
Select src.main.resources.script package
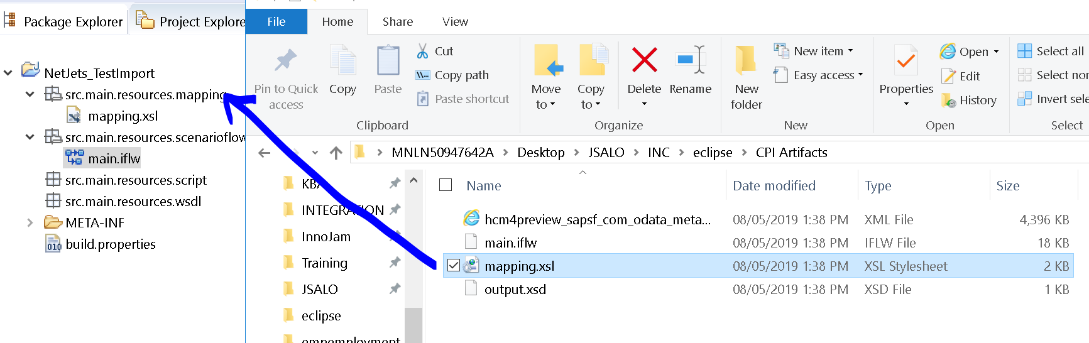click(x=126, y=180)
